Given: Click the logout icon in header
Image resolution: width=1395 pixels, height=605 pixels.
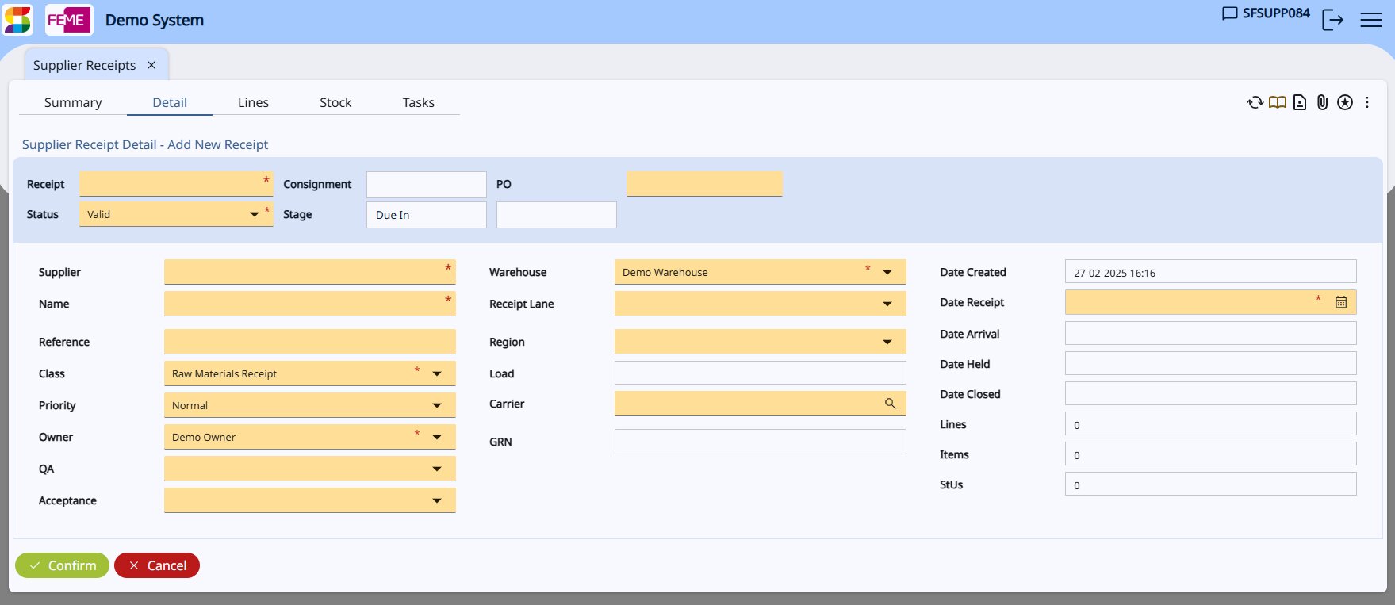Looking at the screenshot, I should click(1332, 21).
